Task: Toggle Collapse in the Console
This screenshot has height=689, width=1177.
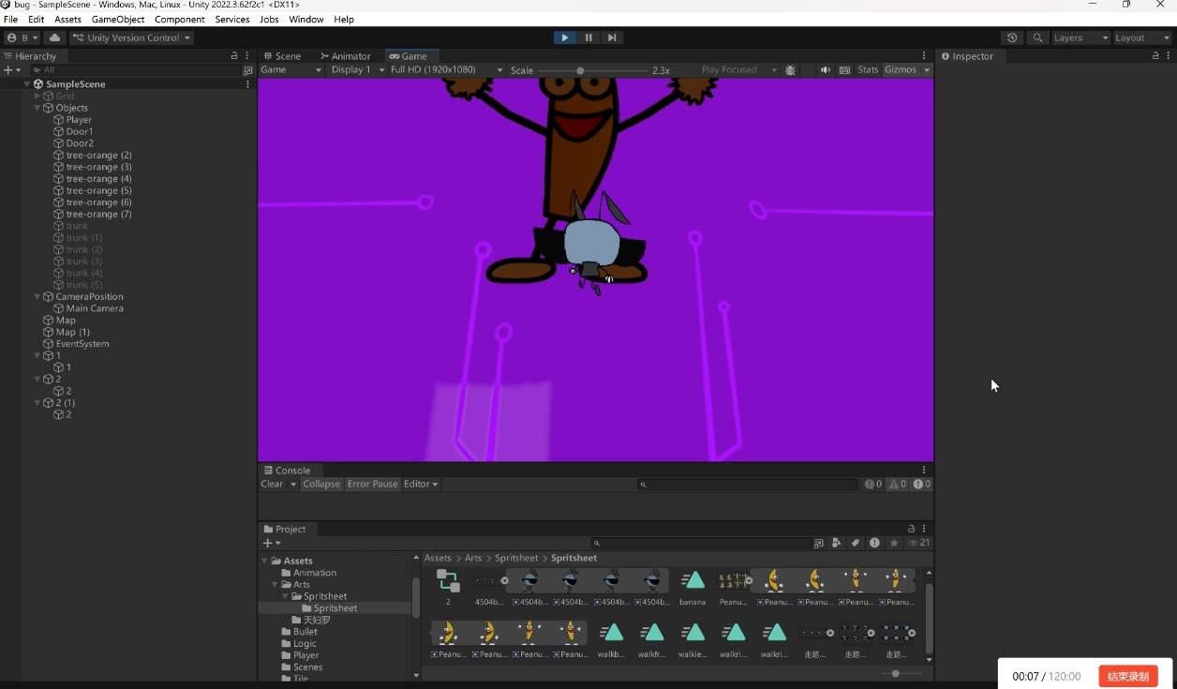Action: 321,484
